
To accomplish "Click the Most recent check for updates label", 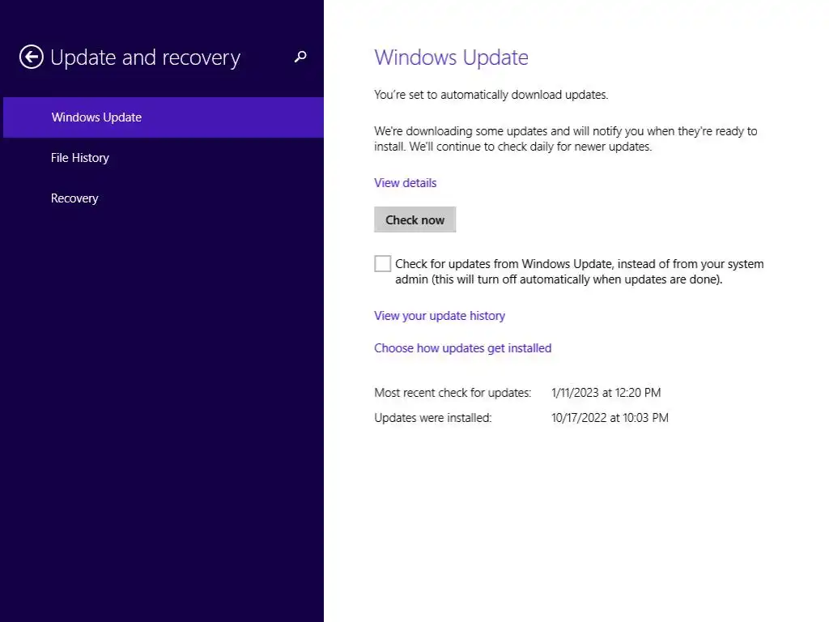I will (x=453, y=393).
